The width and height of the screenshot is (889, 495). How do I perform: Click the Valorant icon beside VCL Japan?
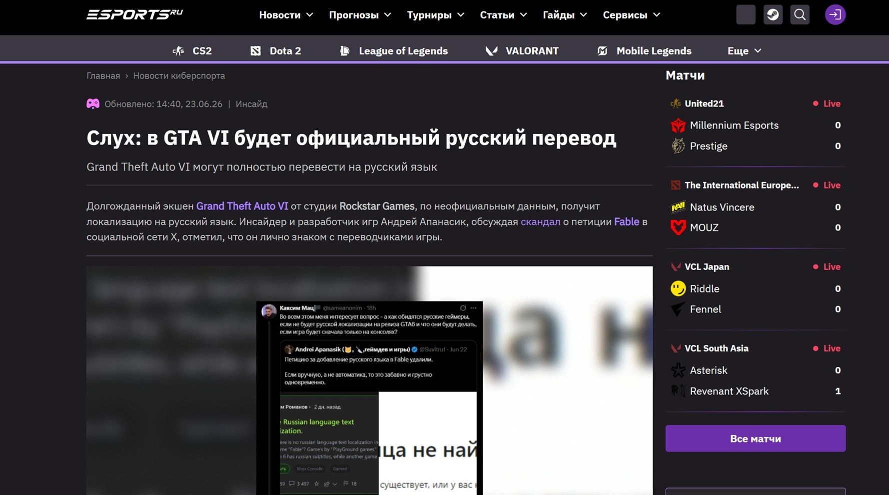pos(676,267)
